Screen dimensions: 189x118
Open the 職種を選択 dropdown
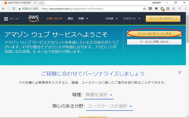click(99, 95)
